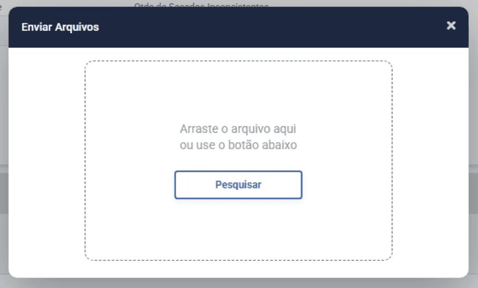Click the white strip beneath the dashed drop box

pyautogui.click(x=238, y=269)
